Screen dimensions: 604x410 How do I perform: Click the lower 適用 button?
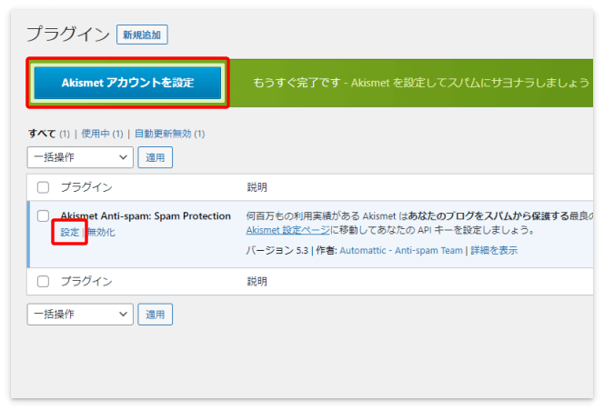156,315
